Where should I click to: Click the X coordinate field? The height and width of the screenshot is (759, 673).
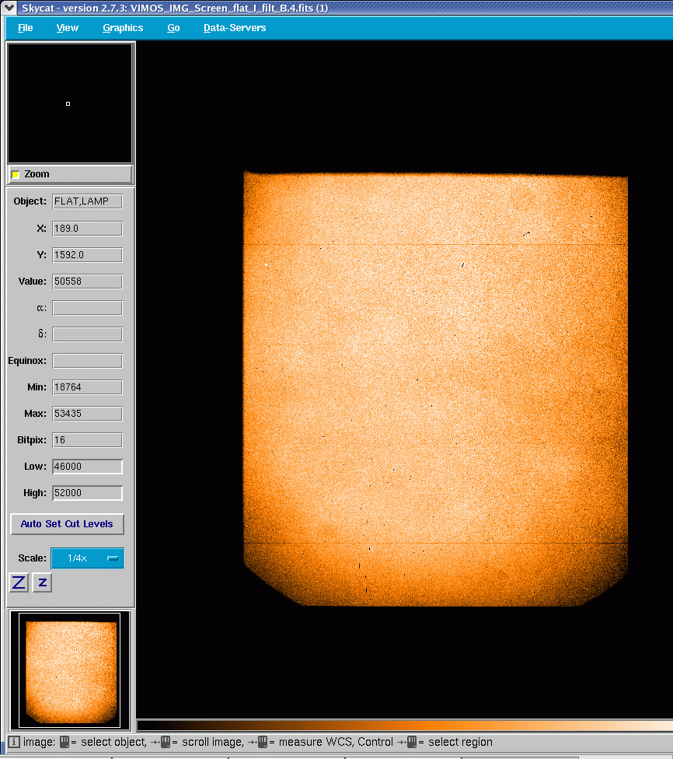pos(88,229)
